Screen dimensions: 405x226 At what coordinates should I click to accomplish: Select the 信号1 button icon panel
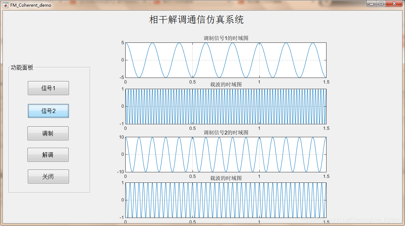48,88
